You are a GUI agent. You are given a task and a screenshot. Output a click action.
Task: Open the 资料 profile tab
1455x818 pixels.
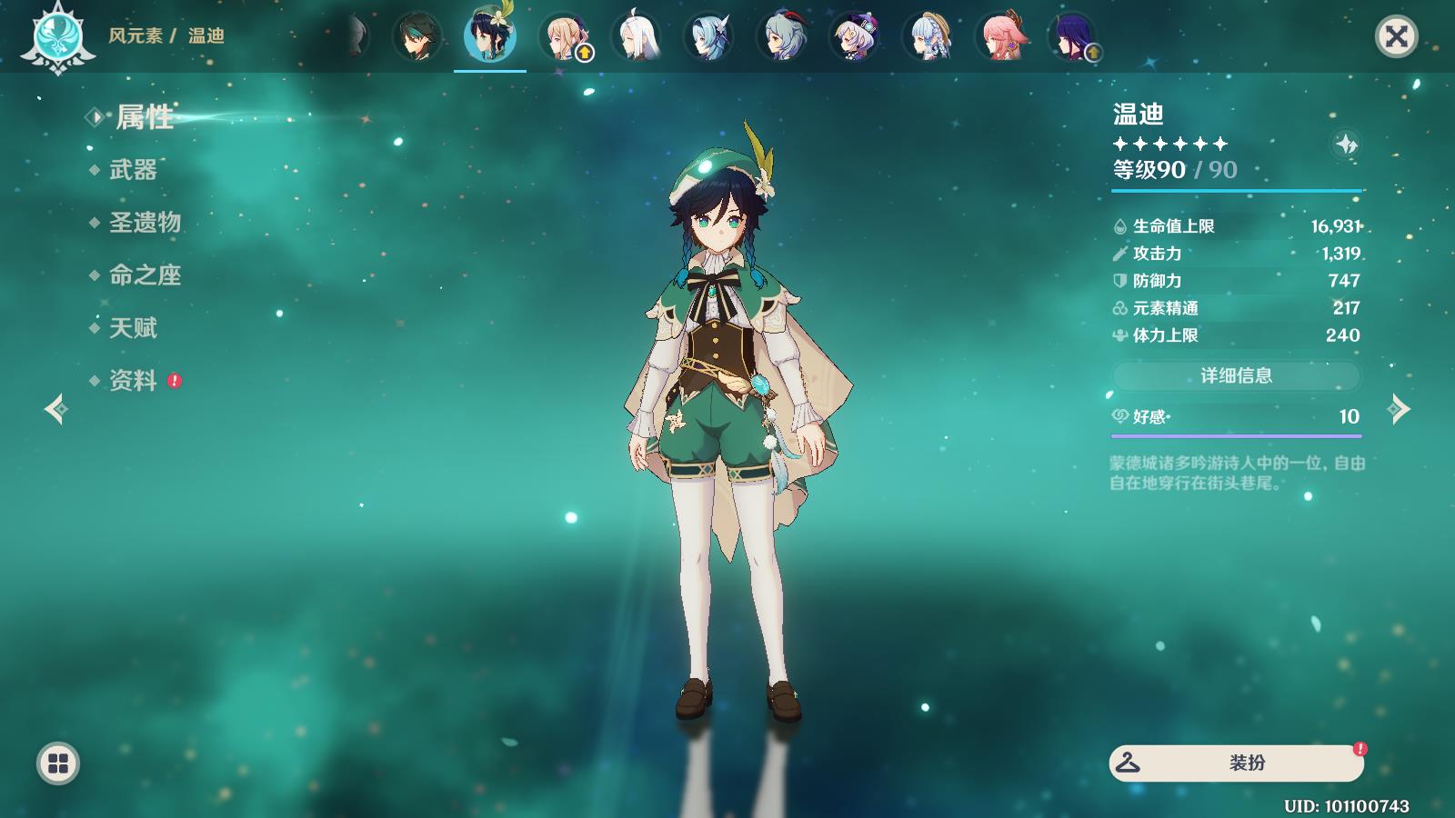tap(133, 380)
